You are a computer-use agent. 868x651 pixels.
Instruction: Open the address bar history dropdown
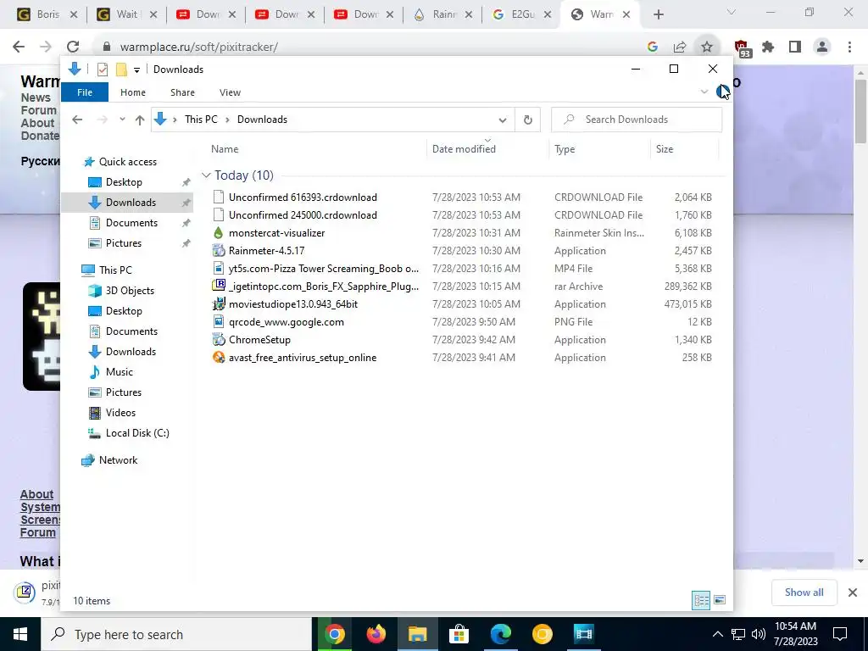point(502,120)
